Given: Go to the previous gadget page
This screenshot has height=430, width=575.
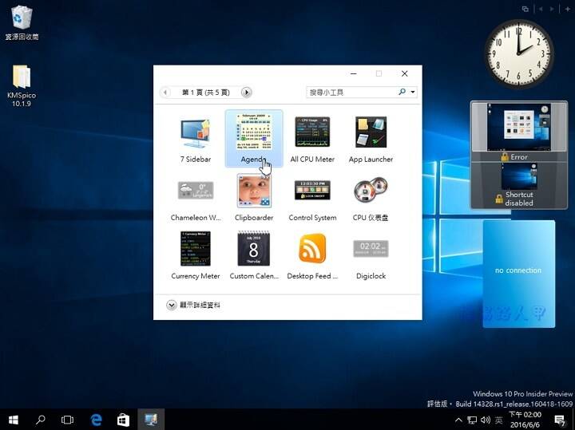Looking at the screenshot, I should point(165,93).
